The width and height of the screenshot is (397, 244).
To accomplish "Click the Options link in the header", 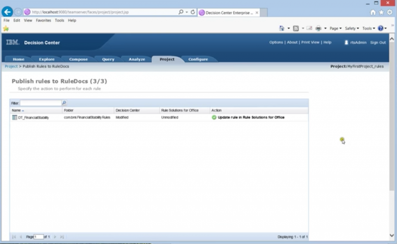I will tap(276, 42).
